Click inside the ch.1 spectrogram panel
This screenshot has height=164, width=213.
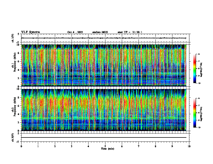point(104,65)
